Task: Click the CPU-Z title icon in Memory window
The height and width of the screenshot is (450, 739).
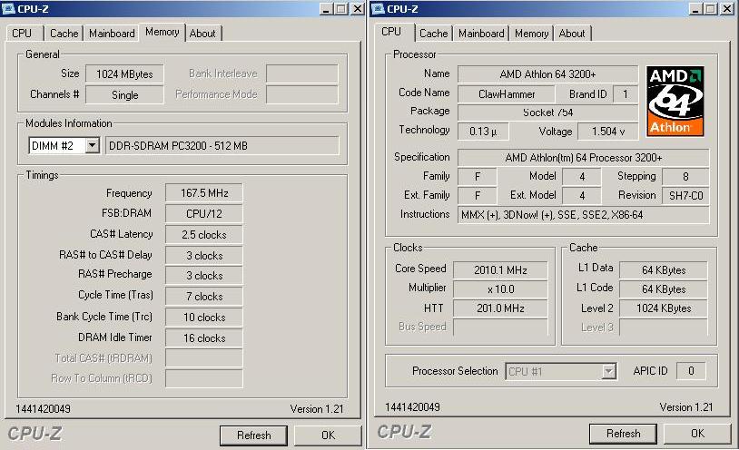Action: click(x=8, y=8)
